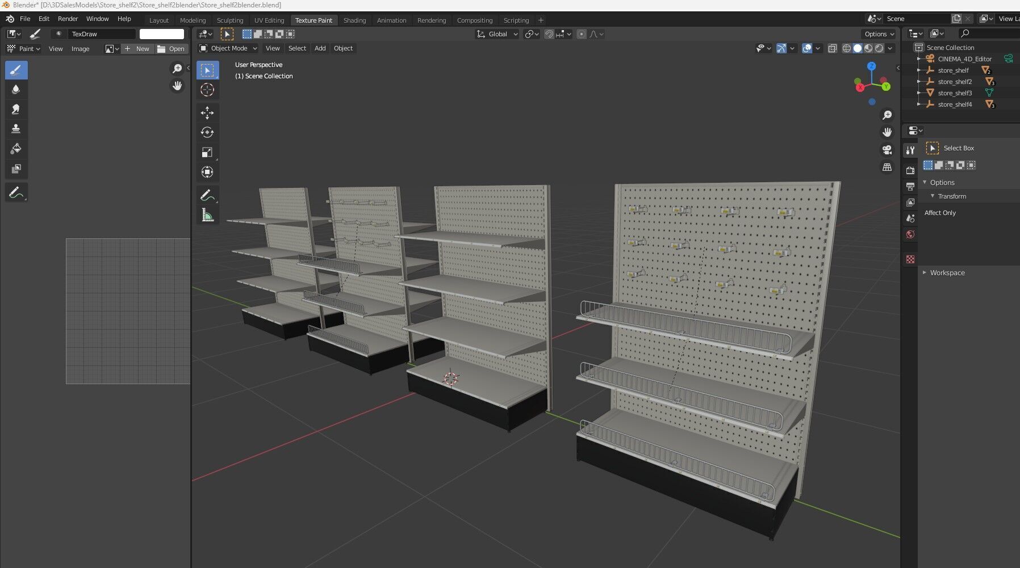Collapse the Transform subpanel
This screenshot has width=1020, height=568.
933,196
